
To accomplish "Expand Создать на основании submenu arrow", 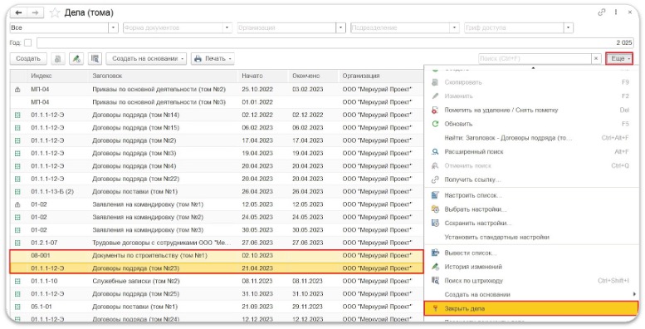I will click(x=634, y=294).
